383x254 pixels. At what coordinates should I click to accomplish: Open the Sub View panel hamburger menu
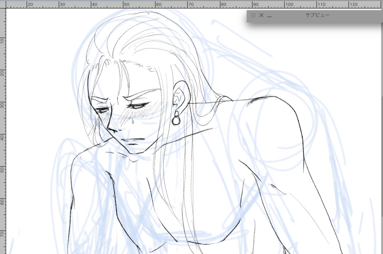pyautogui.click(x=253, y=15)
